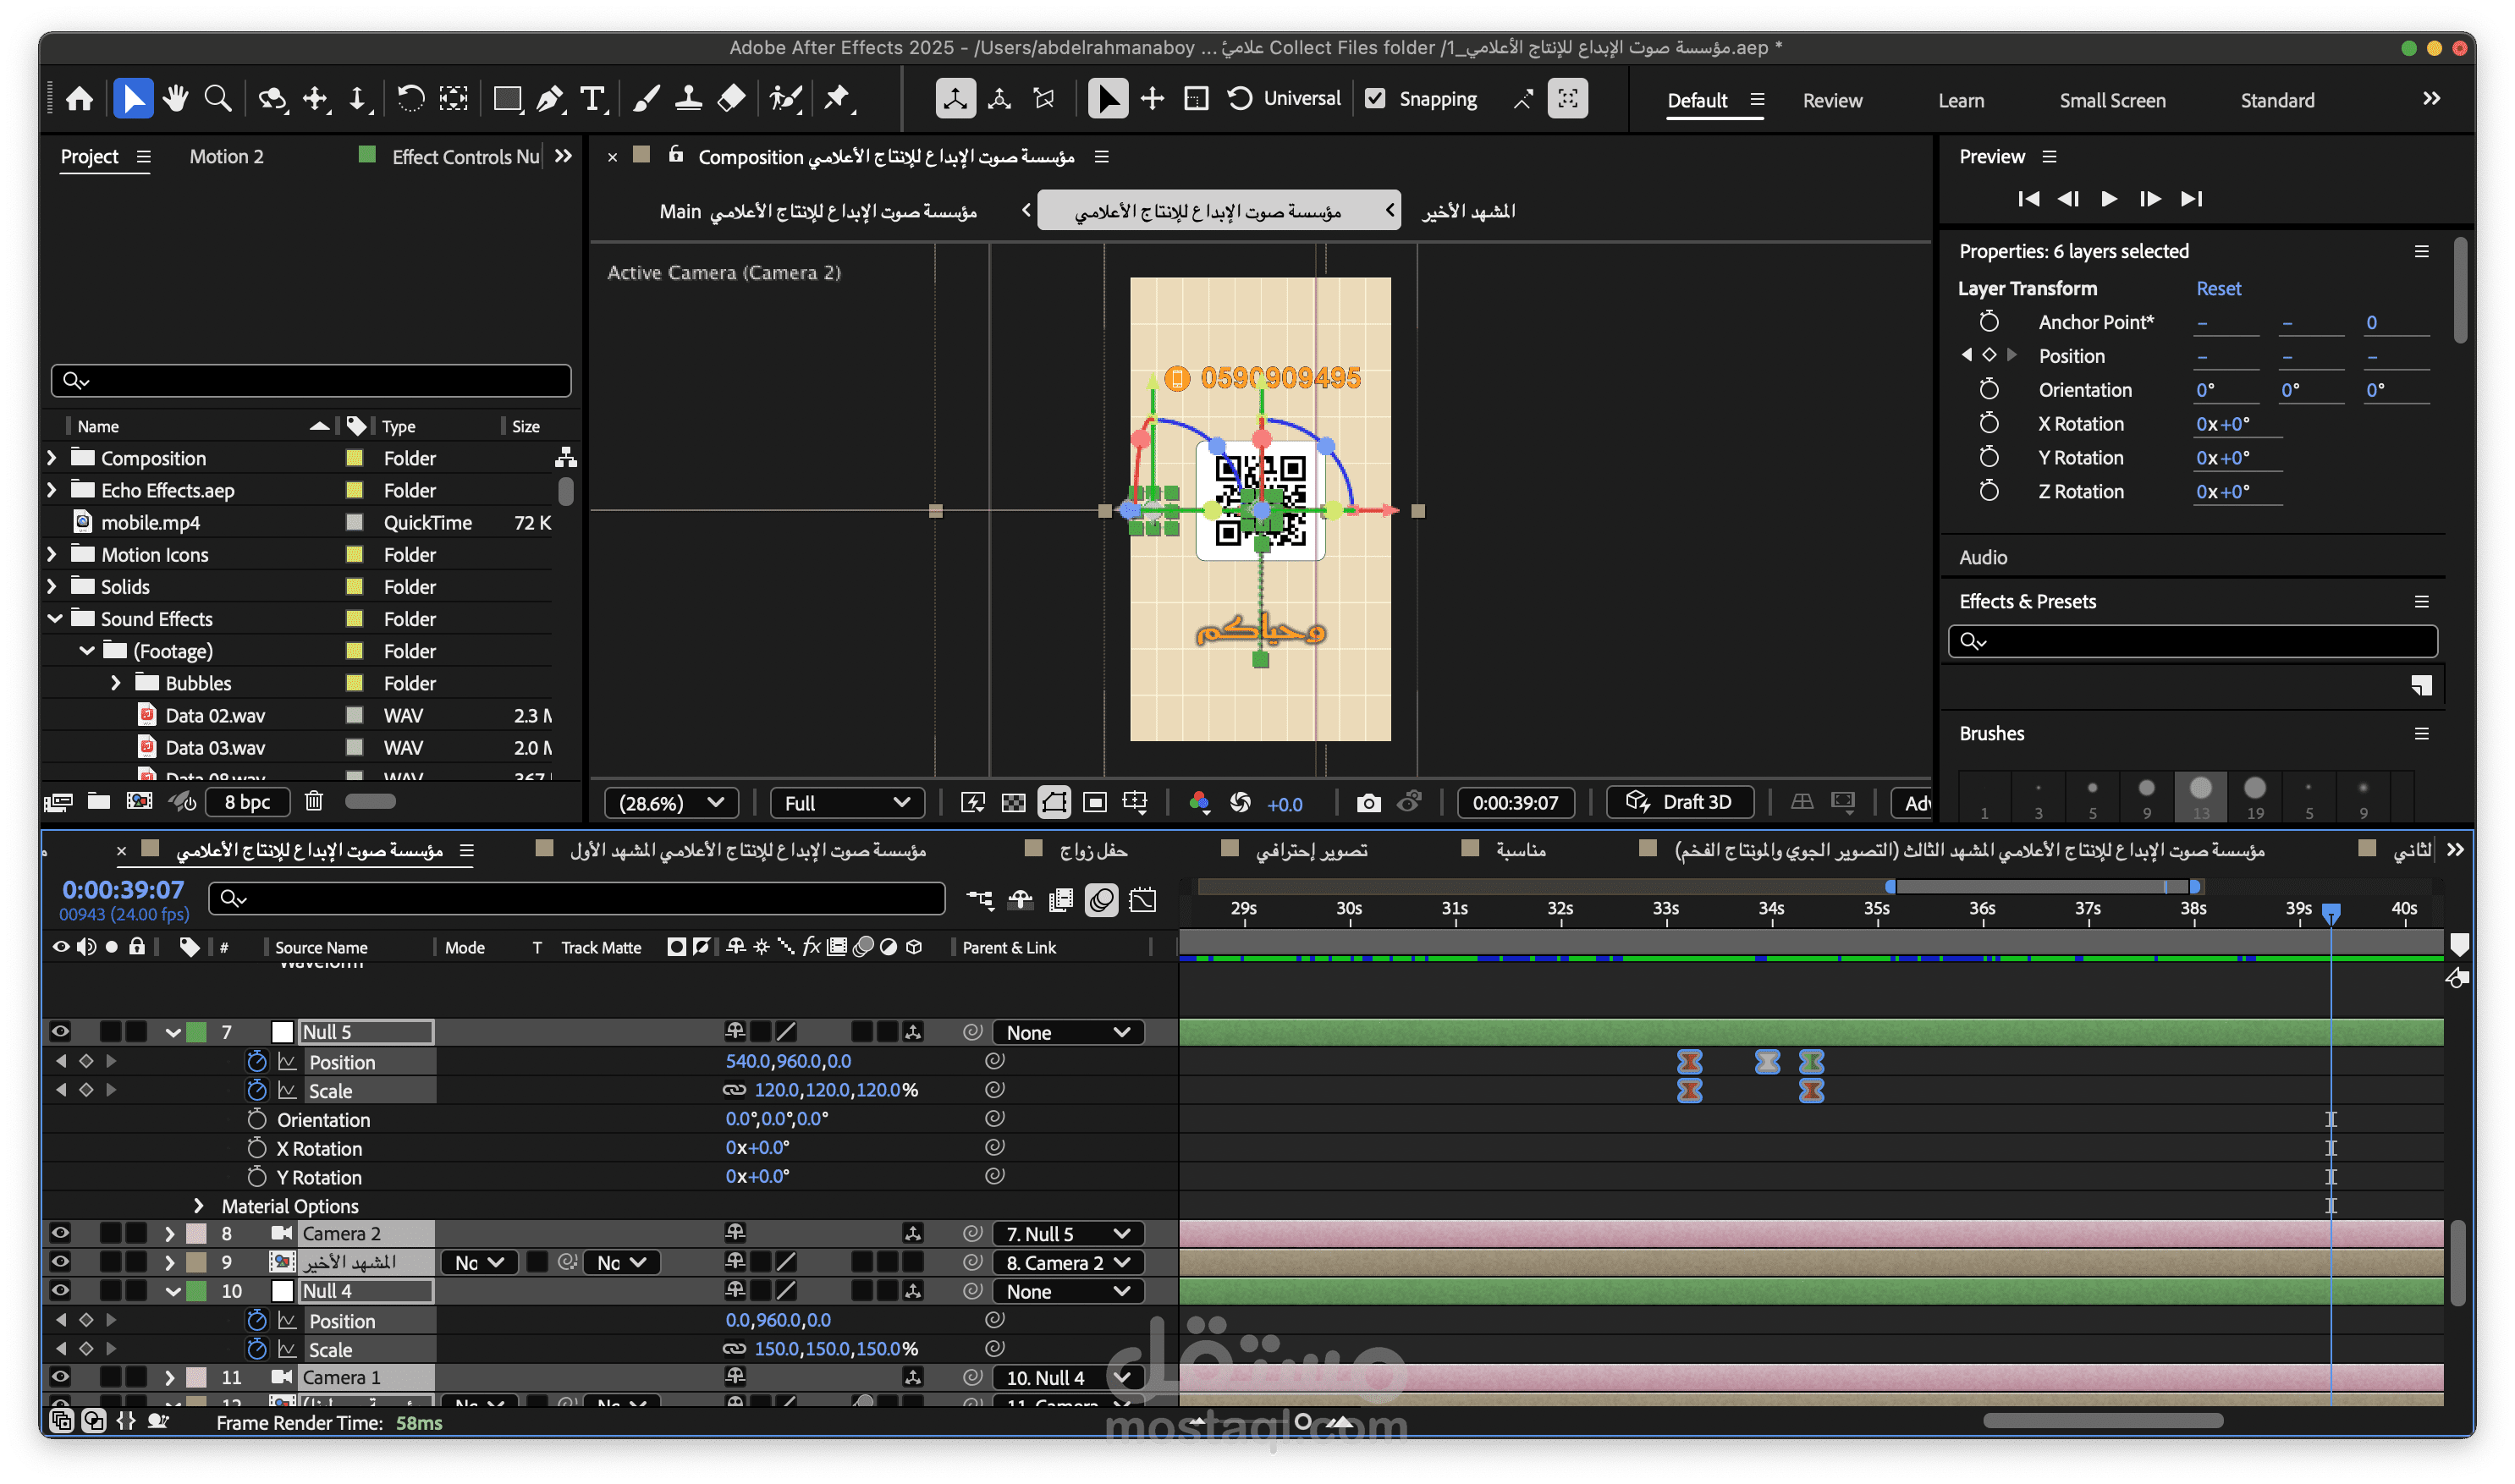The width and height of the screenshot is (2515, 1484).
Task: Hide the Camera 2 layer
Action: coord(60,1234)
